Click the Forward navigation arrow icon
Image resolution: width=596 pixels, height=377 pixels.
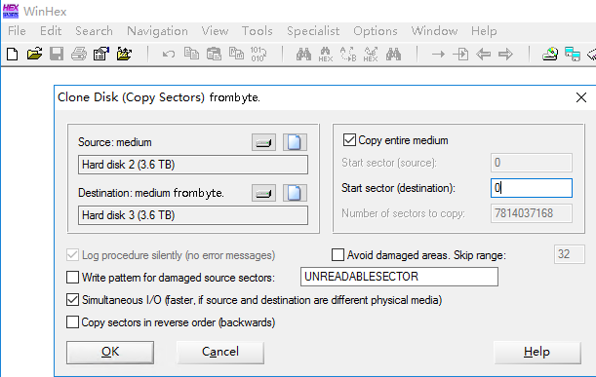(x=505, y=55)
